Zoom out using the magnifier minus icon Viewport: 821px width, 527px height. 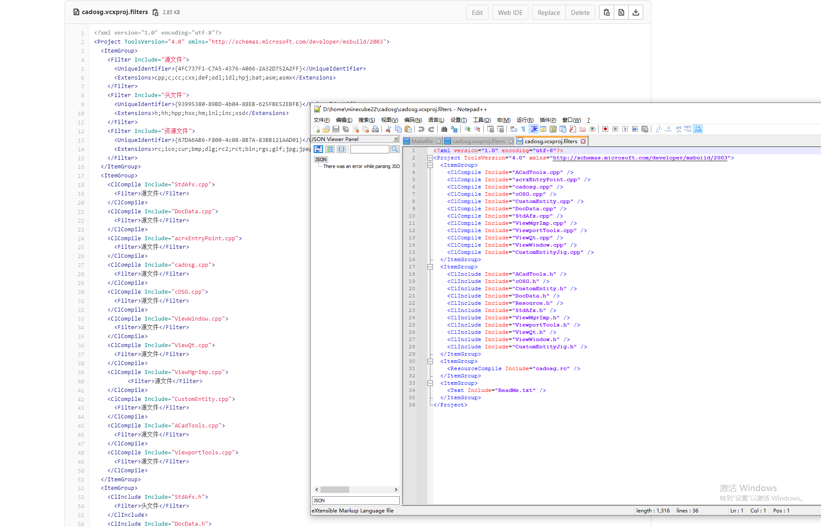pos(477,129)
